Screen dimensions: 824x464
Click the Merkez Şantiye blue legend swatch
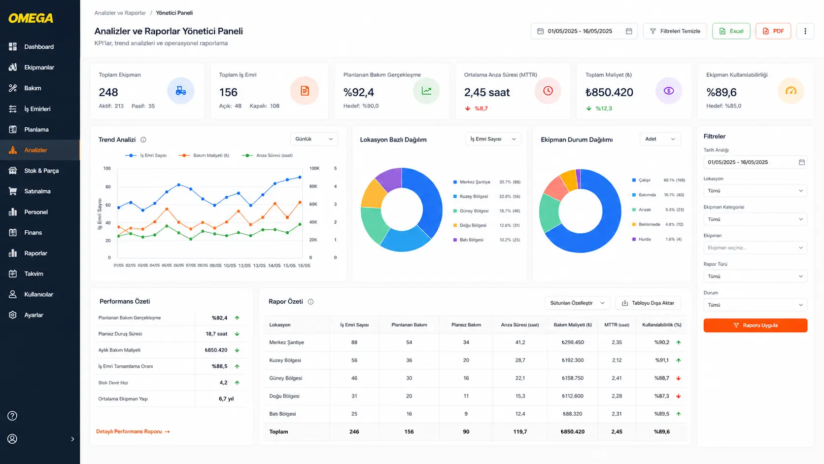(x=455, y=182)
